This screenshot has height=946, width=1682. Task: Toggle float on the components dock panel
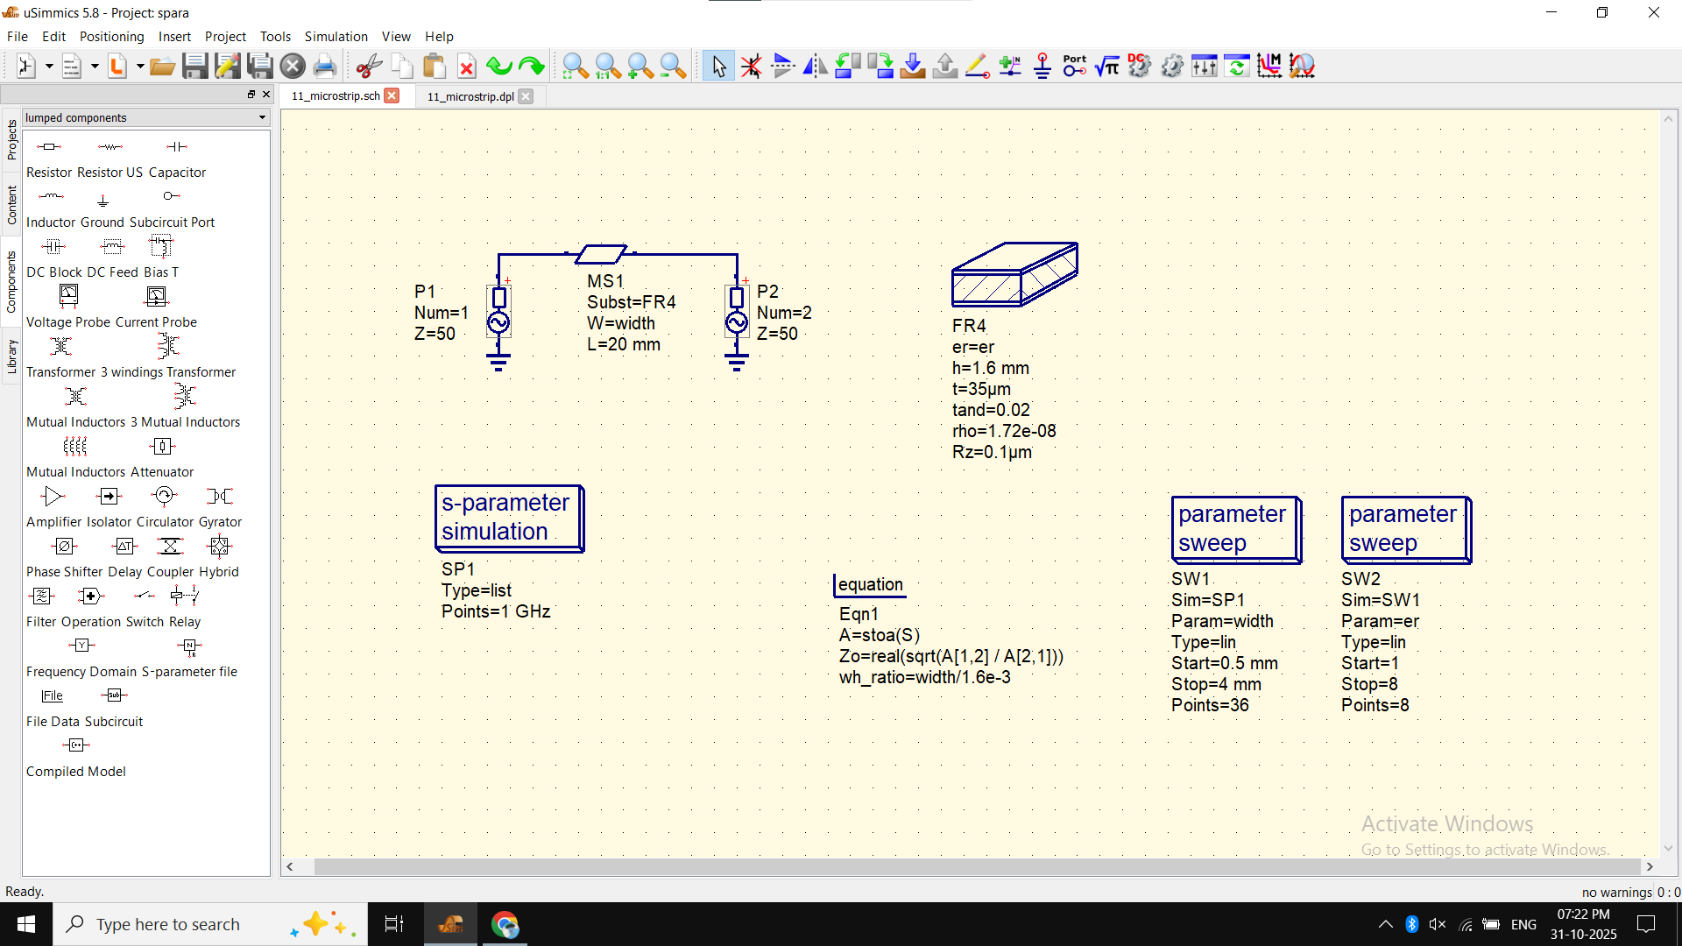251,95
